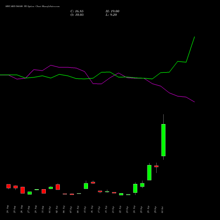Select the red candle for 02 Sep
220x220 pixels.
58,187
